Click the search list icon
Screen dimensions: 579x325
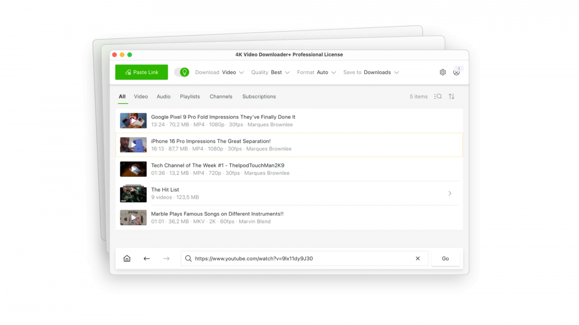pos(438,96)
